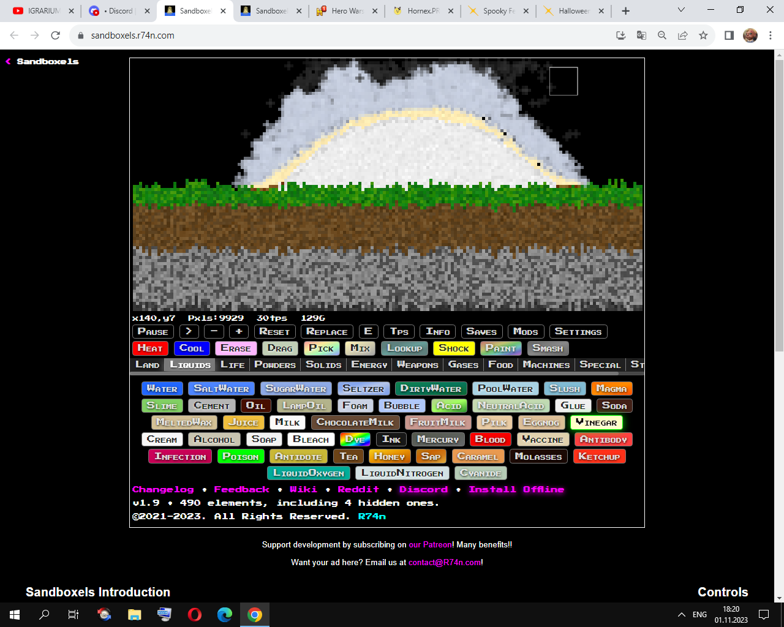Viewport: 784px width, 627px height.
Task: Choose the Magma element
Action: [611, 388]
